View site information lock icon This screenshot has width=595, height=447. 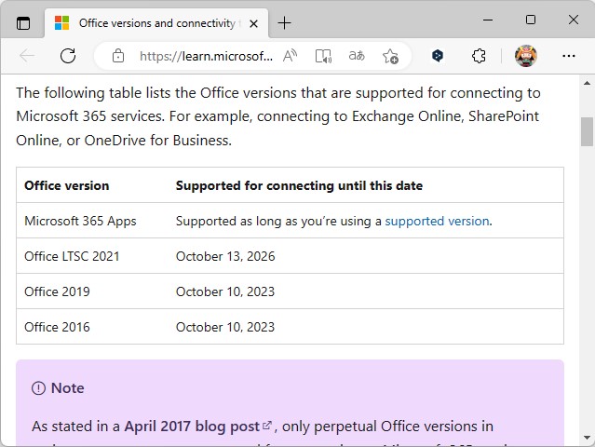click(117, 56)
